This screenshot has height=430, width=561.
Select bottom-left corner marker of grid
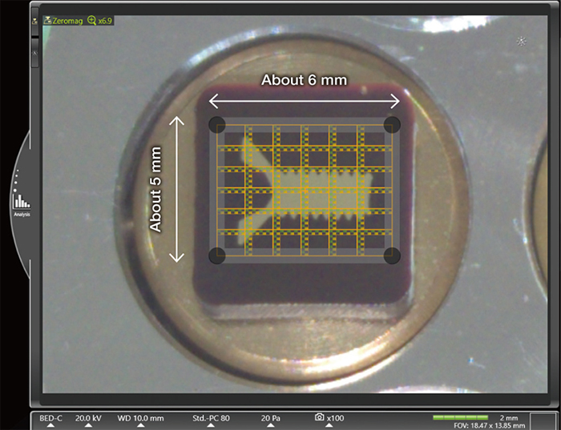[x=216, y=255]
